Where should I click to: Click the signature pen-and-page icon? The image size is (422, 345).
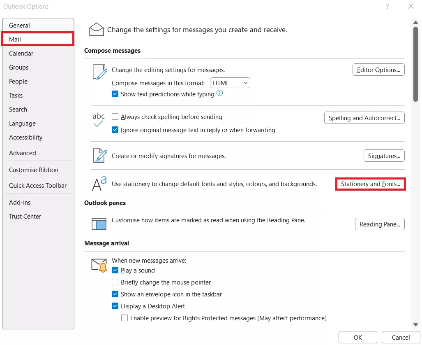[x=100, y=156]
